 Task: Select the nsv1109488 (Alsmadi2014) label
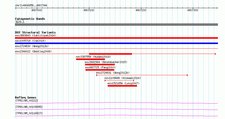tap(123, 78)
